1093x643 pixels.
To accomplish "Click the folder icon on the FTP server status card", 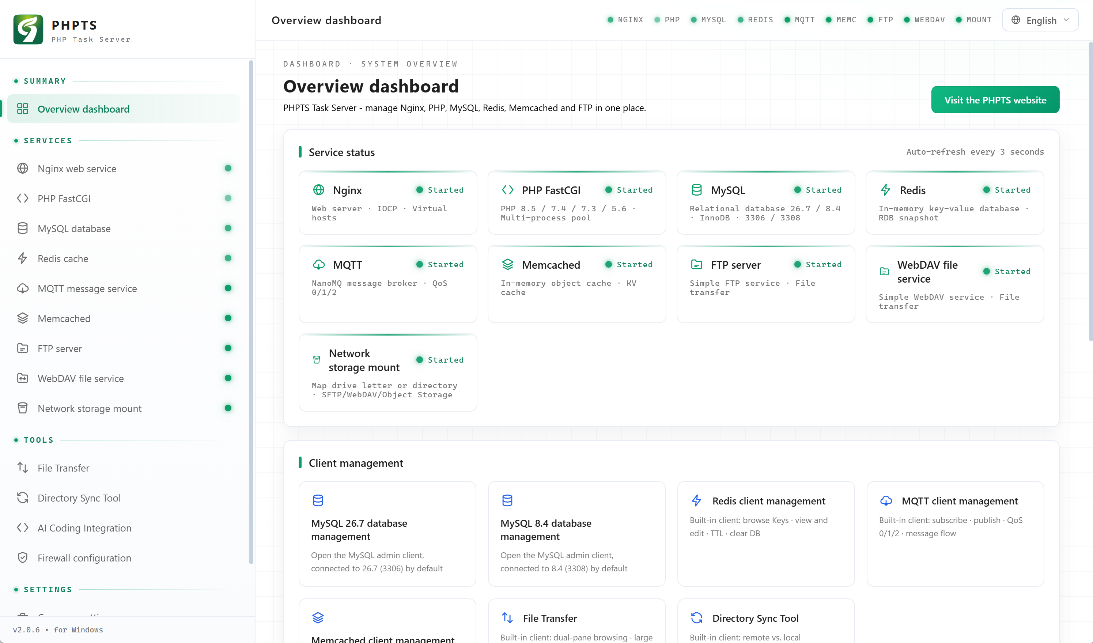I will pos(697,265).
